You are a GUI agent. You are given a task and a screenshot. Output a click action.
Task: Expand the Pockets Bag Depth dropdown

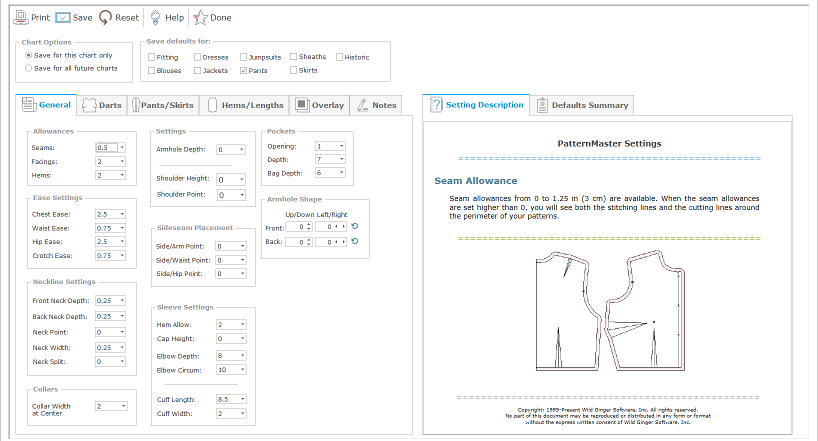pyautogui.click(x=342, y=172)
